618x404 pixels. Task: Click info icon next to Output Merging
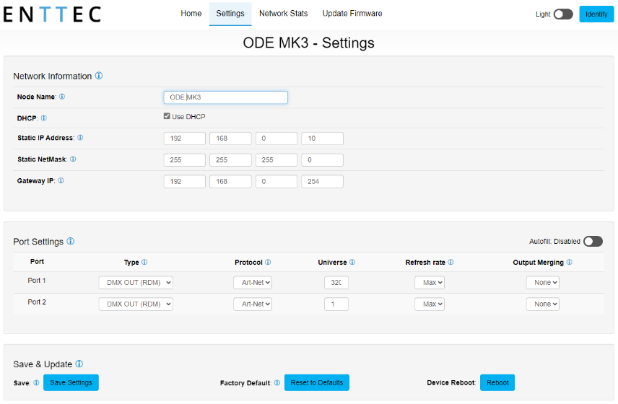pos(569,262)
